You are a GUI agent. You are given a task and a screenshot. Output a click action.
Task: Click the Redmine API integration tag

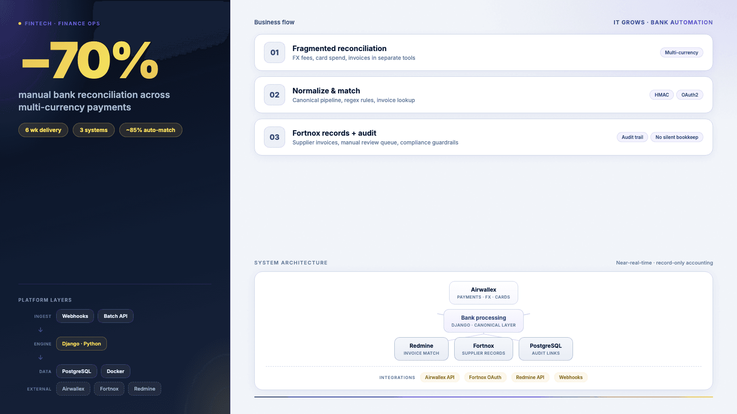pos(530,377)
